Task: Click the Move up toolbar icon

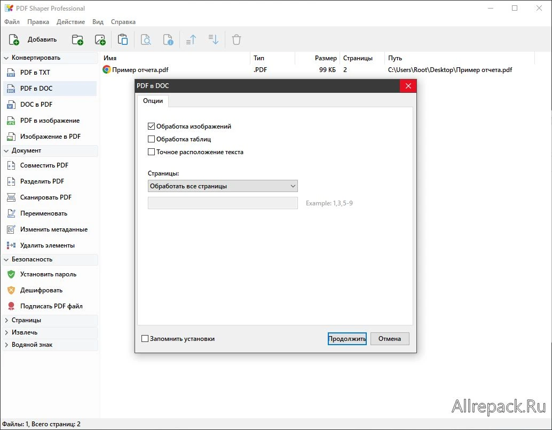Action: (191, 40)
